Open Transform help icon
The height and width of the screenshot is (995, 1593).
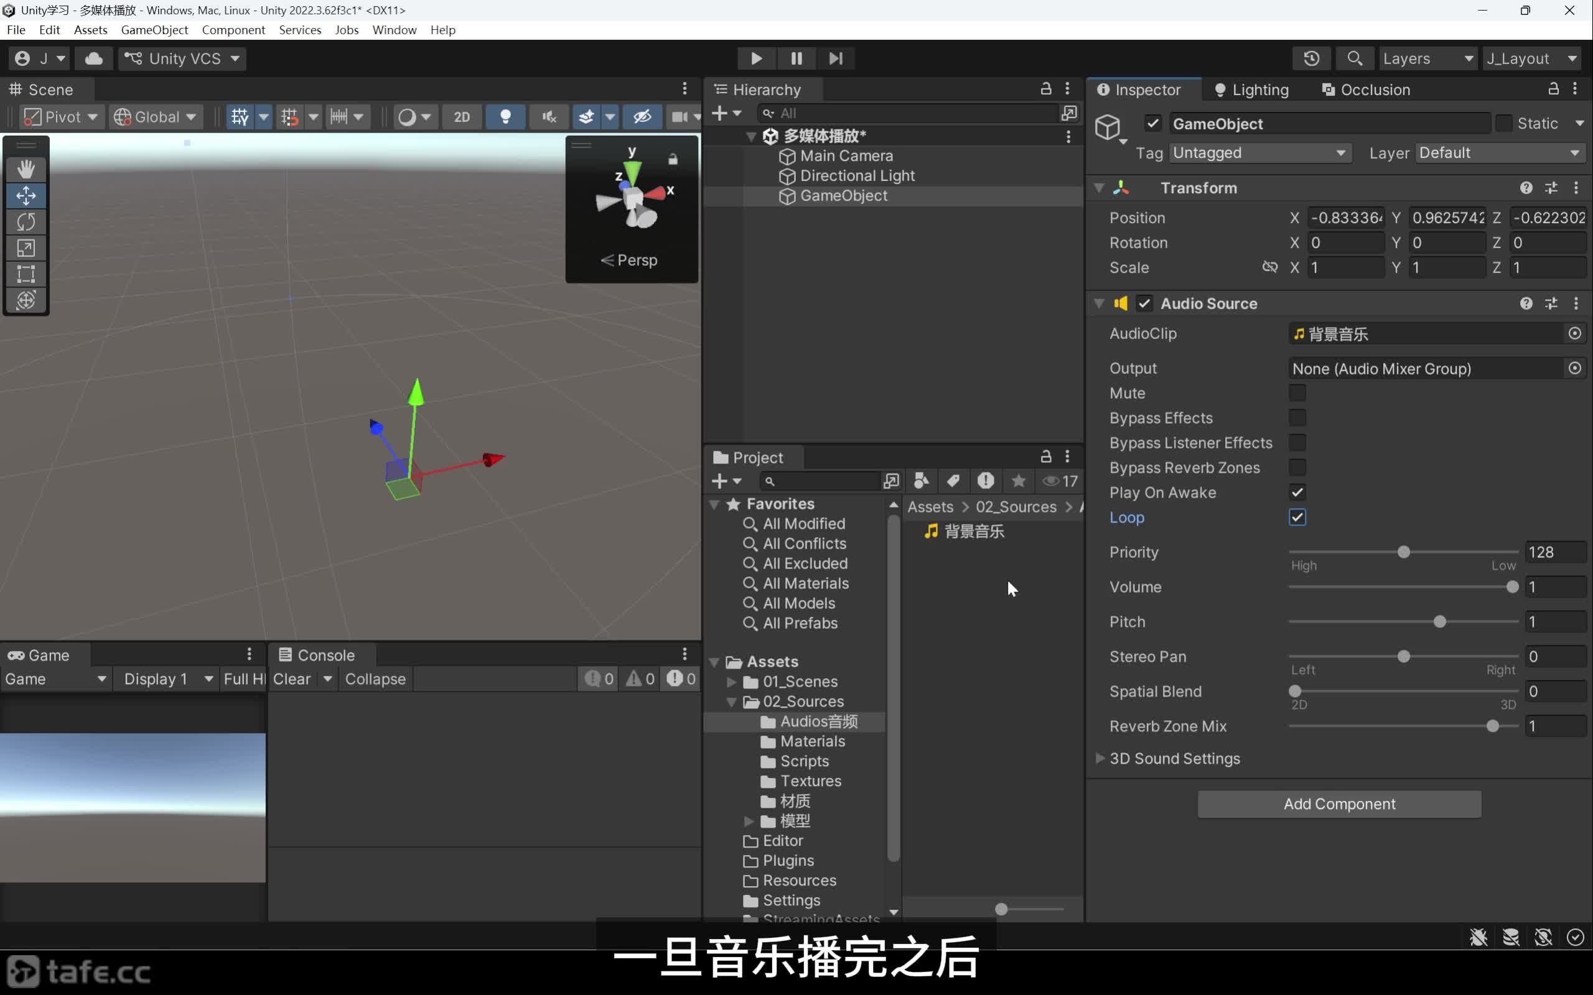[x=1526, y=188]
